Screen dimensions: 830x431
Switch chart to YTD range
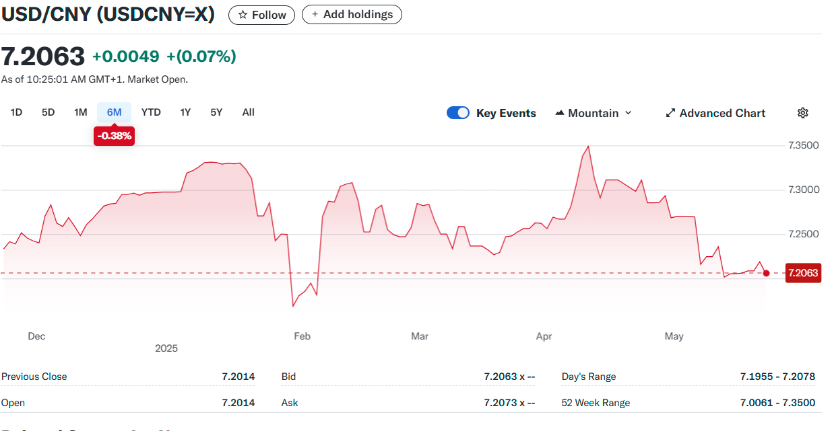[151, 112]
